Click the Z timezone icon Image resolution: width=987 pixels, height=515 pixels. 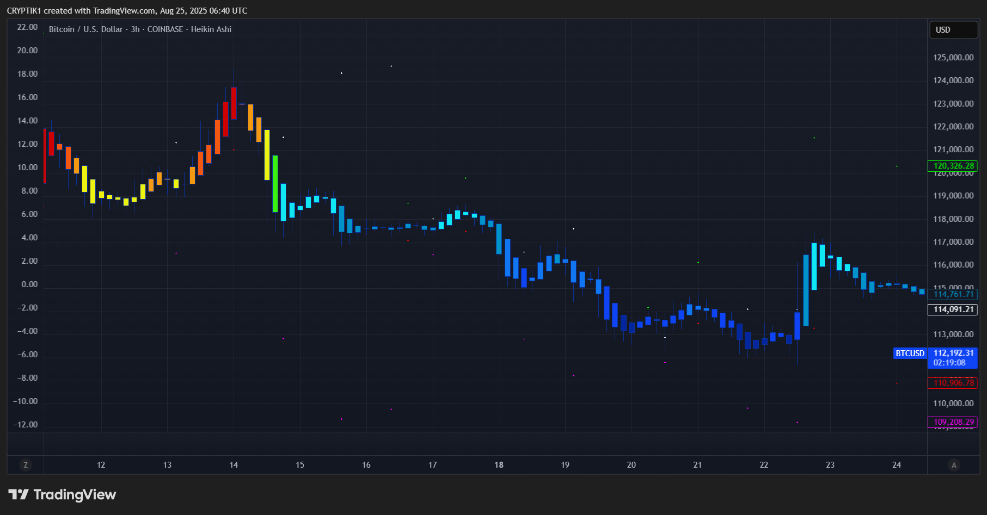click(x=26, y=465)
